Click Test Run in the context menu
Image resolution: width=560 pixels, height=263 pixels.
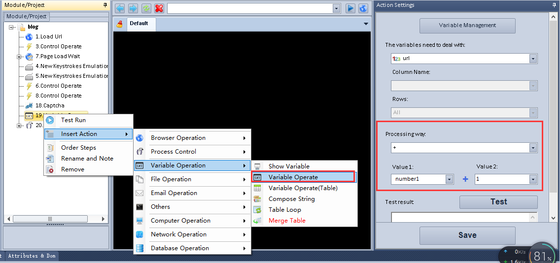click(x=73, y=120)
